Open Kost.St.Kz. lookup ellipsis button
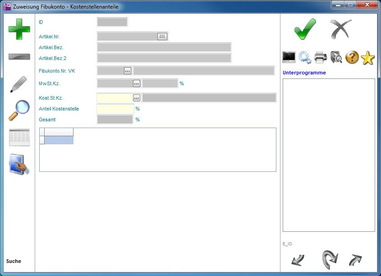This screenshot has width=381, height=276. pos(136,98)
